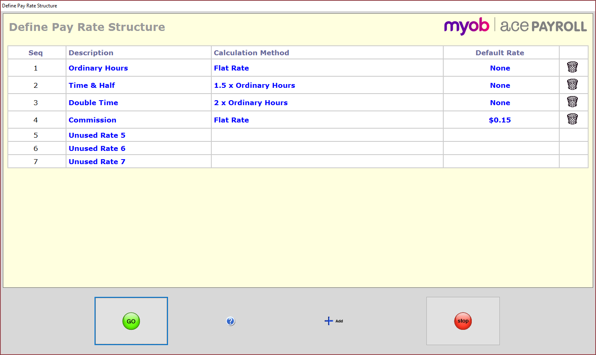Delete the Commission pay rate
The image size is (596, 355).
(573, 119)
